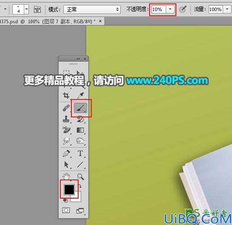This screenshot has width=232, height=225.
Task: Select the Line tool
Action: click(80, 165)
